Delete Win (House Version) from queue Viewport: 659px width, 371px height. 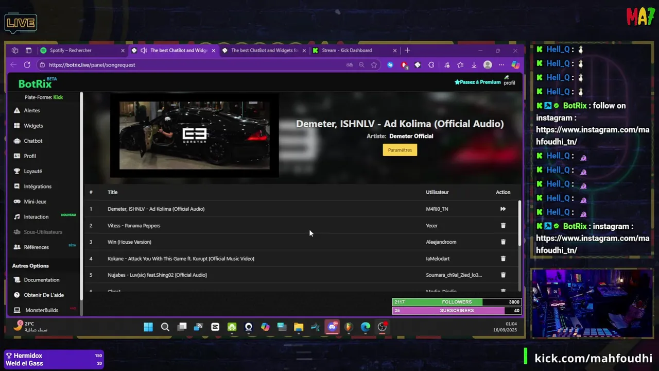[503, 242]
